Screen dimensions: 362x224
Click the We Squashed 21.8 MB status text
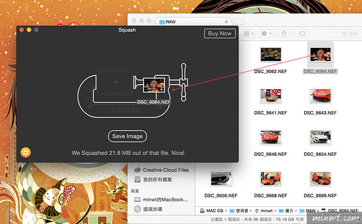[128, 153]
